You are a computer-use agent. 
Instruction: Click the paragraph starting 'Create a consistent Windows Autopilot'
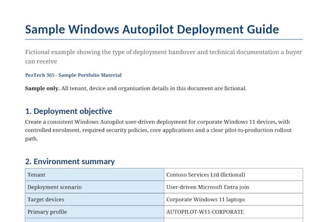pos(158,130)
